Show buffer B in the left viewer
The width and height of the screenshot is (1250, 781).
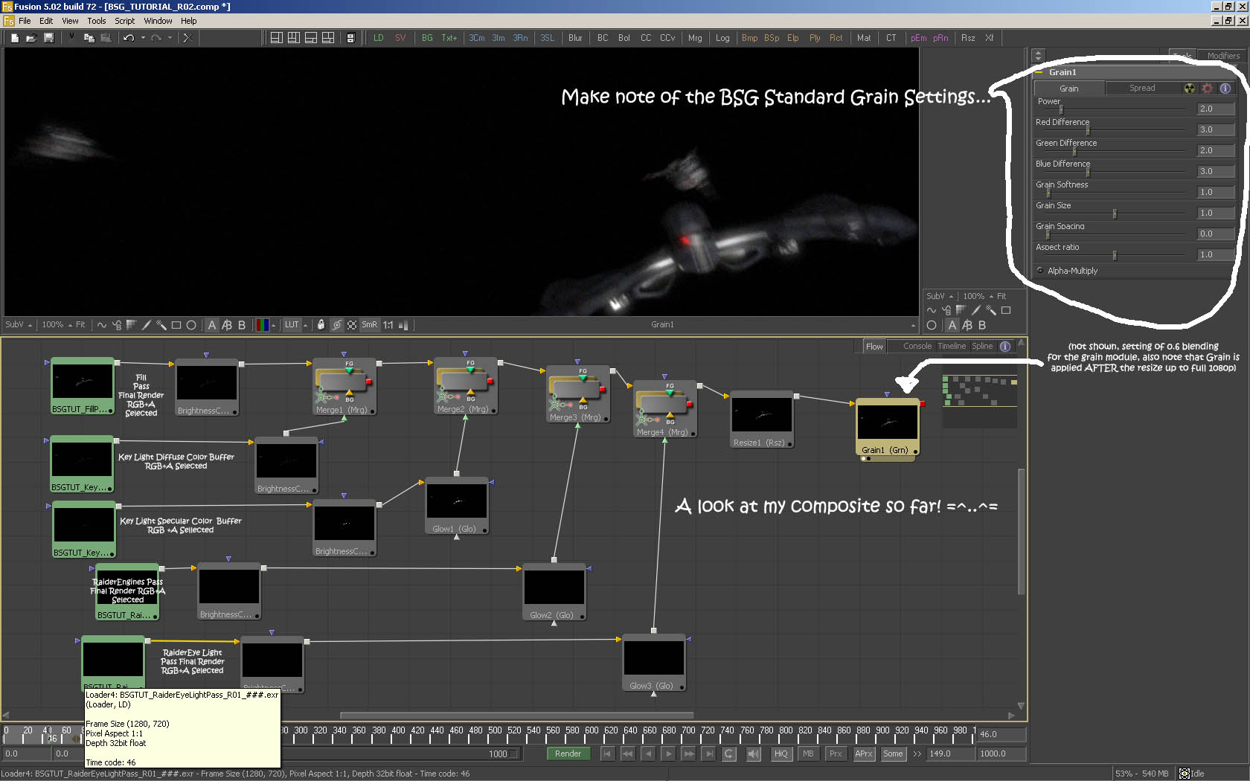pos(242,325)
